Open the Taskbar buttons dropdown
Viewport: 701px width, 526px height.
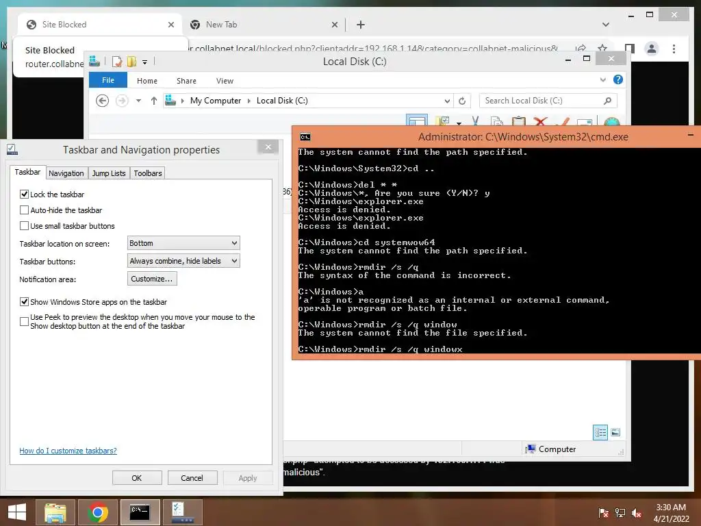coord(183,261)
